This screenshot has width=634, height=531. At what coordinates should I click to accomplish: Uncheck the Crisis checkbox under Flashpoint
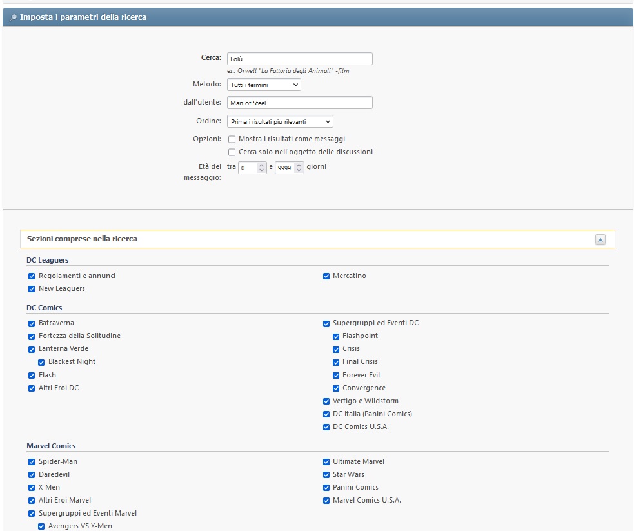(x=336, y=350)
